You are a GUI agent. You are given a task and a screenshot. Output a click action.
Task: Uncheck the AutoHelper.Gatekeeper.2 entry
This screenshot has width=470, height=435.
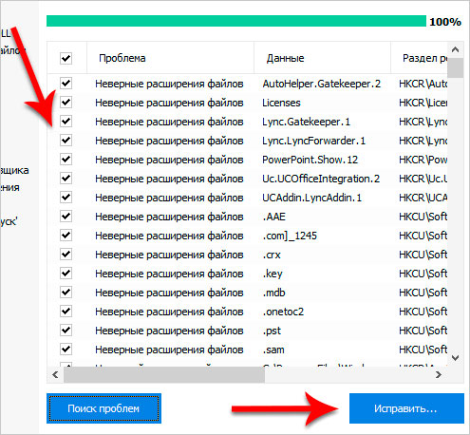point(66,84)
